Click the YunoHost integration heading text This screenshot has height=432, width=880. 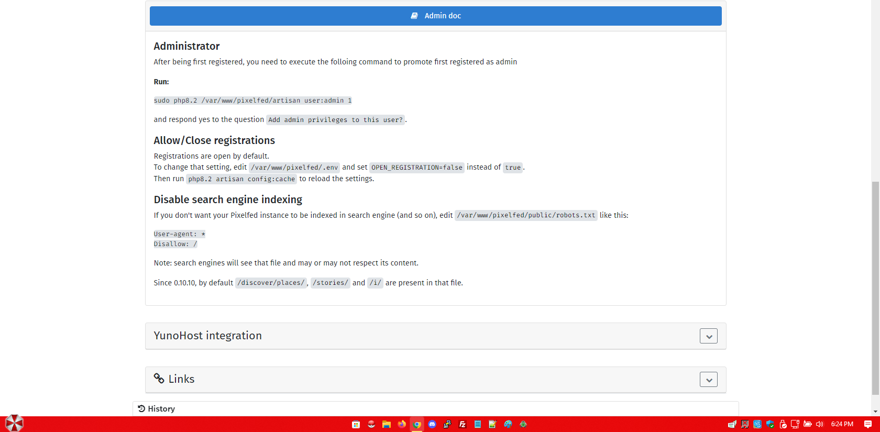(207, 336)
